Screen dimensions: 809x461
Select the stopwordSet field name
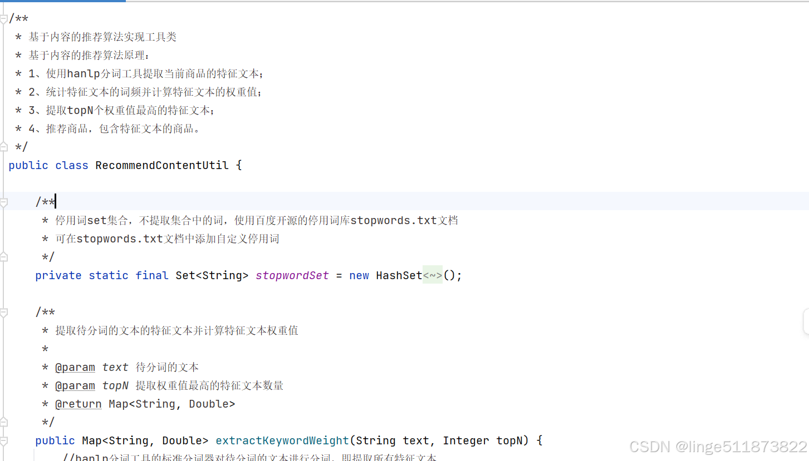292,275
